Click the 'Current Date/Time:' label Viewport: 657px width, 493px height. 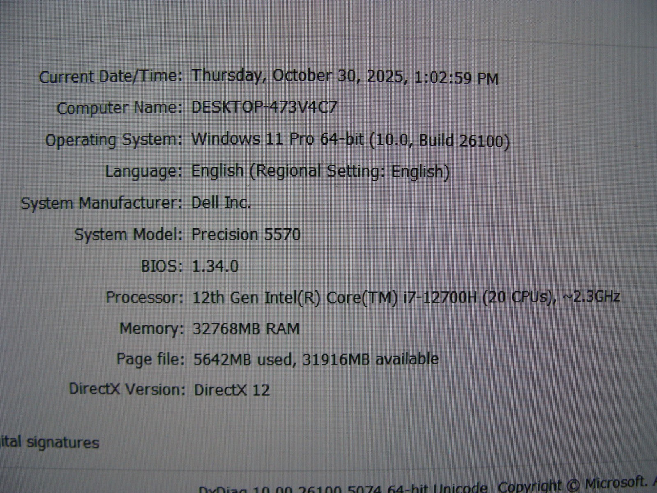click(110, 77)
